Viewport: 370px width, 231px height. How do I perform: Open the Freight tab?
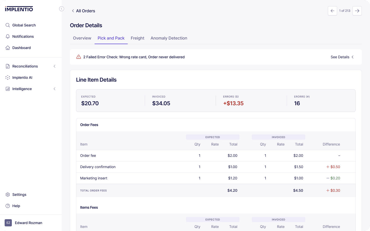pyautogui.click(x=137, y=38)
